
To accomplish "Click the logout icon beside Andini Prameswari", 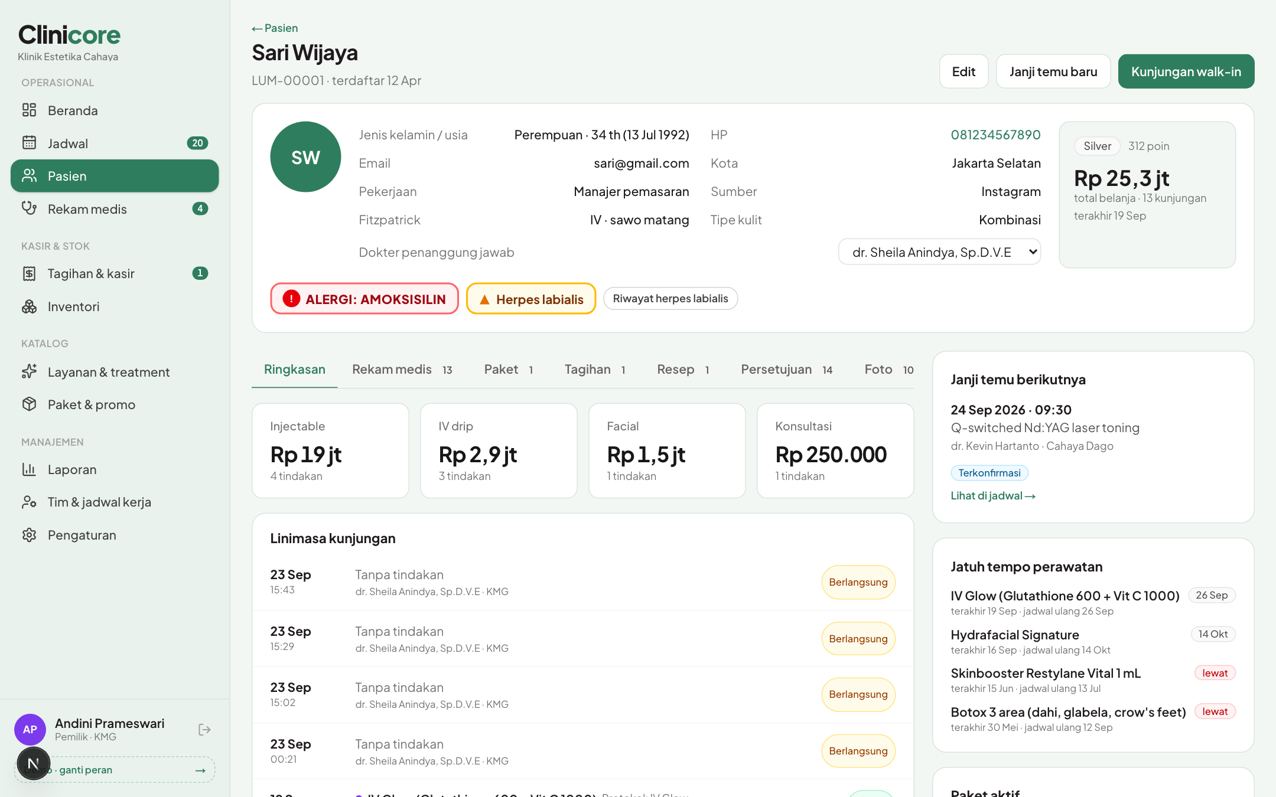I will point(204,730).
